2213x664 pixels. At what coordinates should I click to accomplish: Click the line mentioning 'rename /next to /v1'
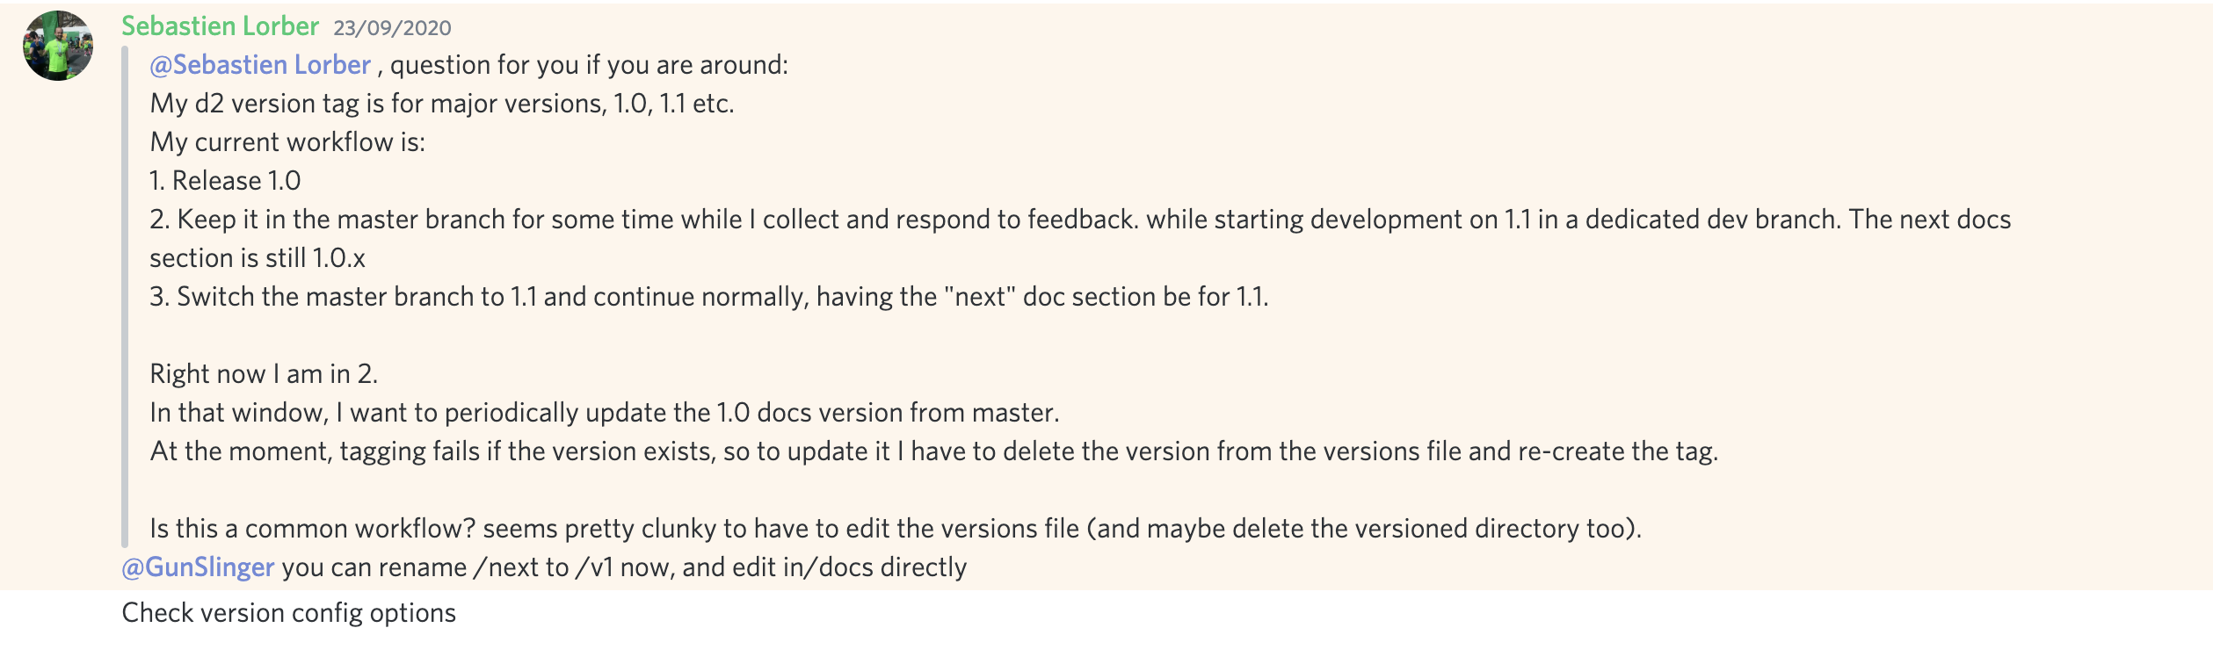pos(615,567)
